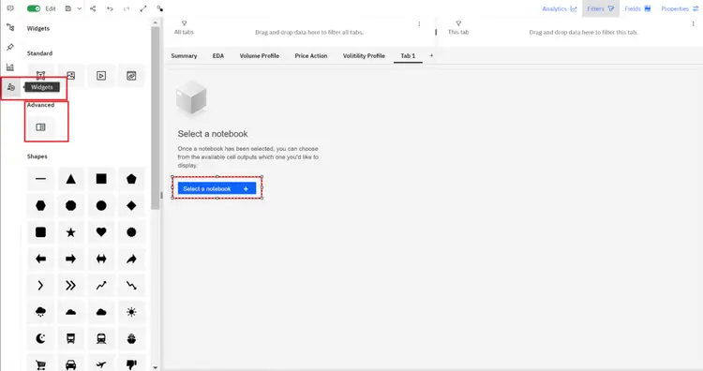Click the save icon in toolbar
Viewport: 703px width, 371px height.
pyautogui.click(x=68, y=8)
